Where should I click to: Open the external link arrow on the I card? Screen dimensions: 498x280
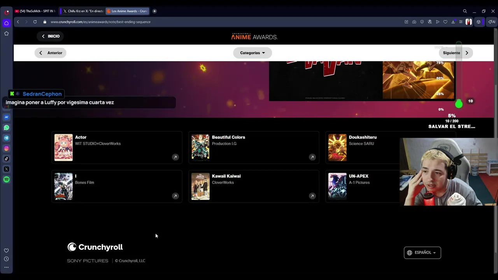point(175,196)
